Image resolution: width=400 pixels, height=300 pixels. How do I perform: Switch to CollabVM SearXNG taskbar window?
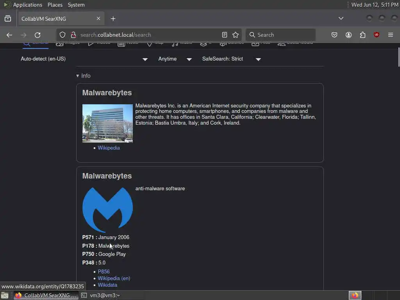(x=46, y=295)
